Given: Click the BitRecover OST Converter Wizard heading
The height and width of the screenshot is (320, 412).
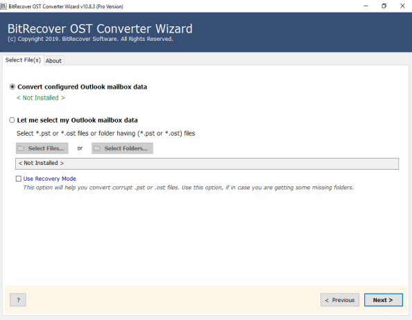Looking at the screenshot, I should (x=100, y=28).
